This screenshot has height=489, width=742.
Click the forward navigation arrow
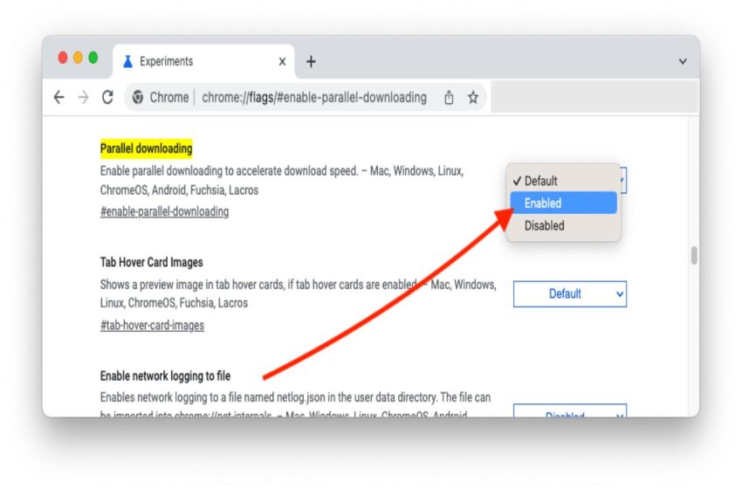(x=84, y=98)
